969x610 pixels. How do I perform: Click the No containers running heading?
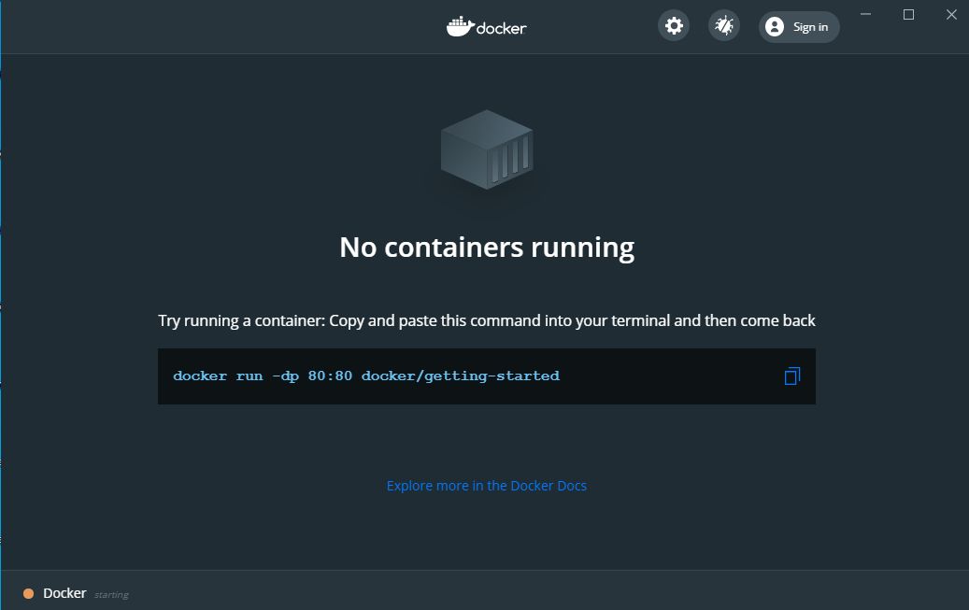tap(486, 247)
